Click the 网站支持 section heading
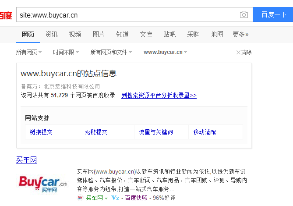The height and width of the screenshot is (206, 293). point(37,118)
